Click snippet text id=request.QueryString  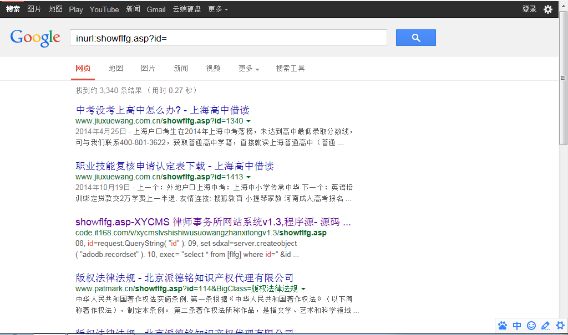[187, 249]
